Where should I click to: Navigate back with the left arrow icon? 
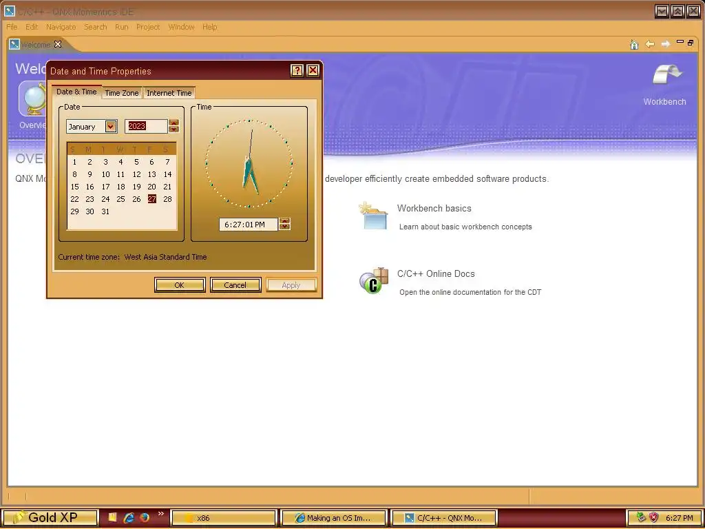(x=650, y=44)
